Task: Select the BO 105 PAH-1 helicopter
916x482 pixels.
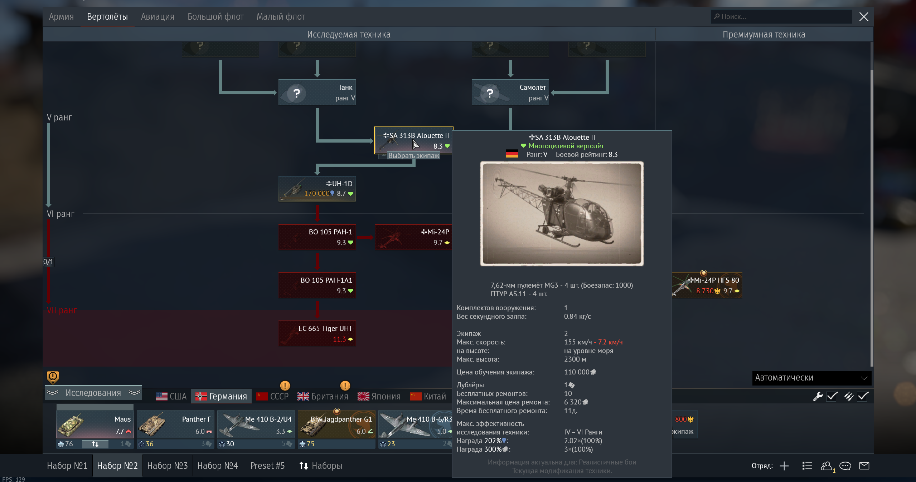Action: pos(317,237)
